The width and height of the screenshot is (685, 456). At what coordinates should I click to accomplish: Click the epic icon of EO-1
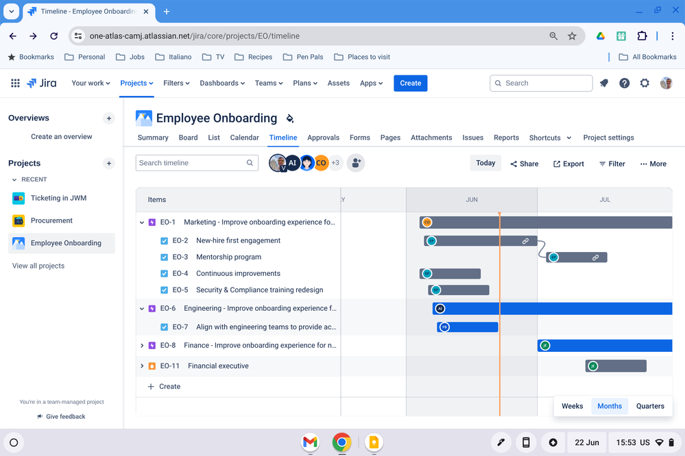[152, 222]
